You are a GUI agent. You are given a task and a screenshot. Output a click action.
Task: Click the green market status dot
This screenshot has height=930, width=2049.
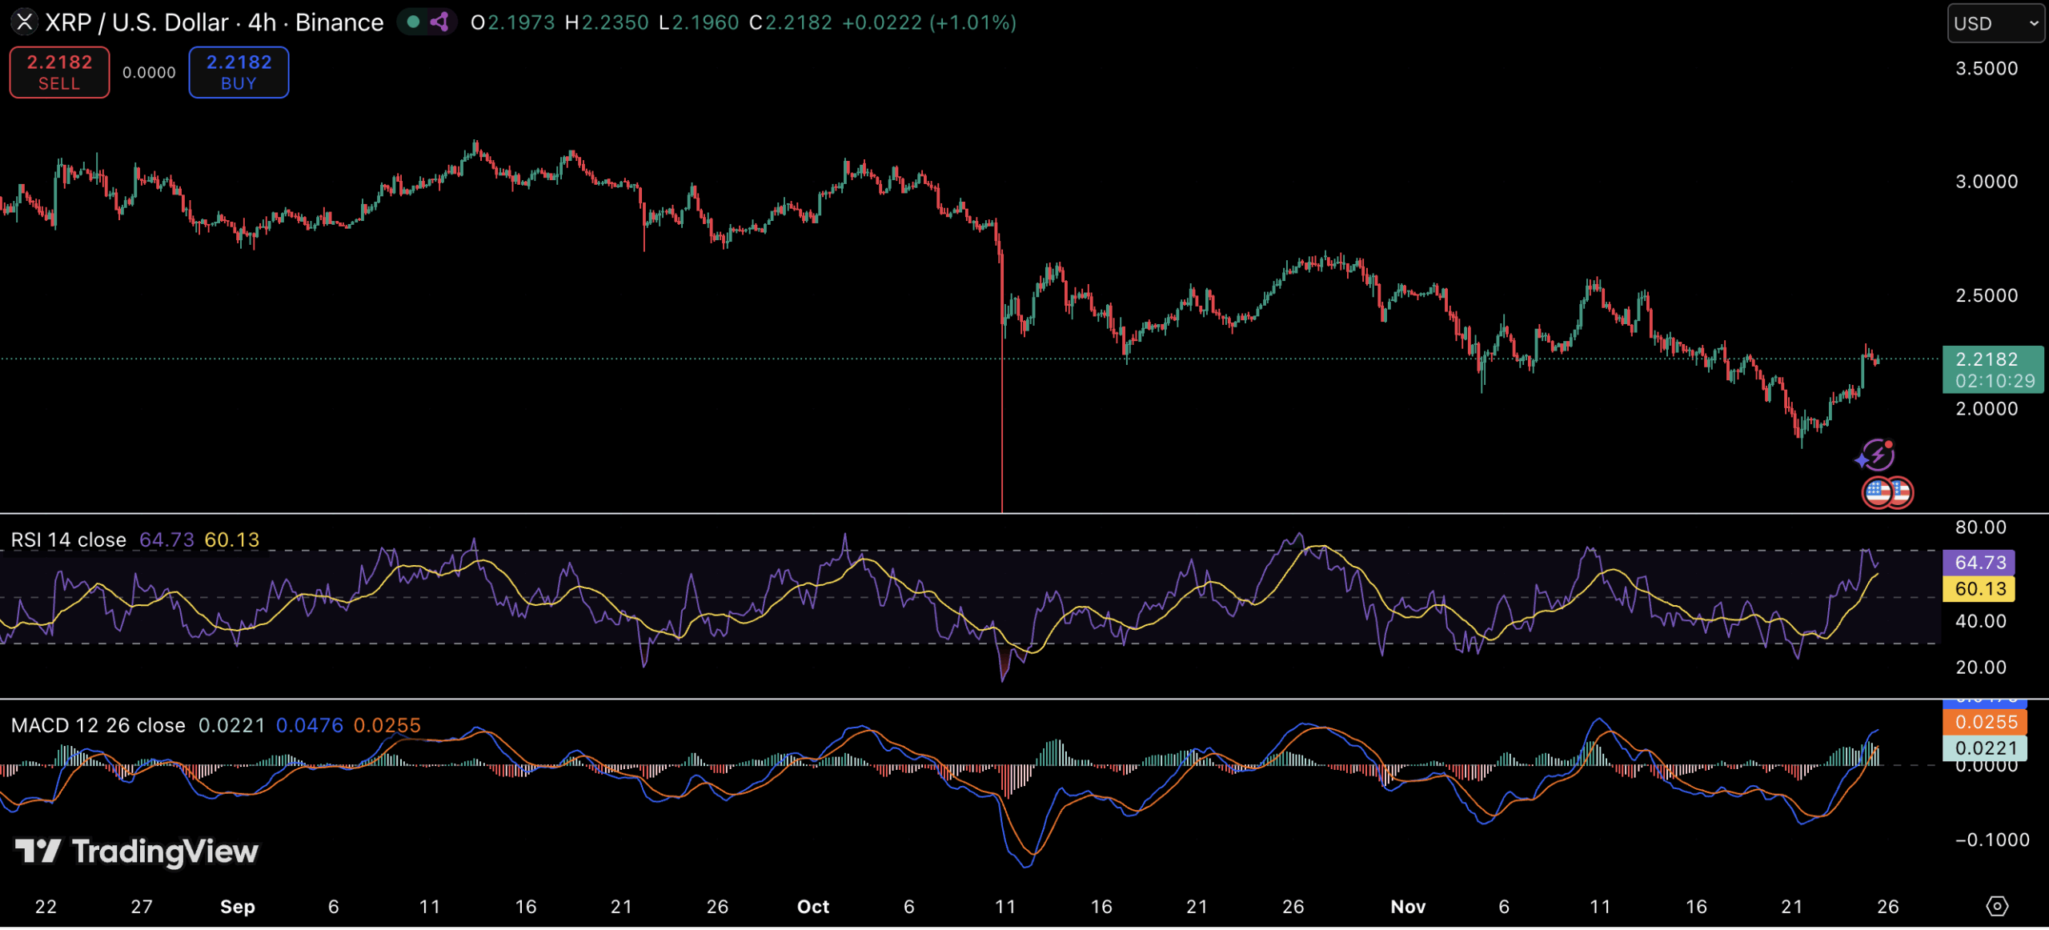(x=413, y=22)
